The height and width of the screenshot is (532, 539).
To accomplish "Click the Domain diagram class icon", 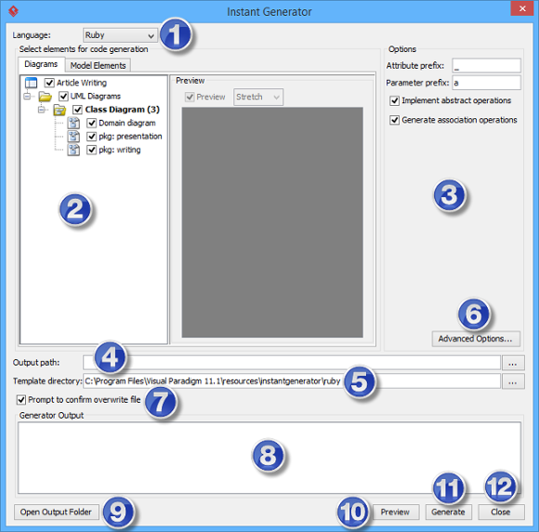I will (73, 123).
